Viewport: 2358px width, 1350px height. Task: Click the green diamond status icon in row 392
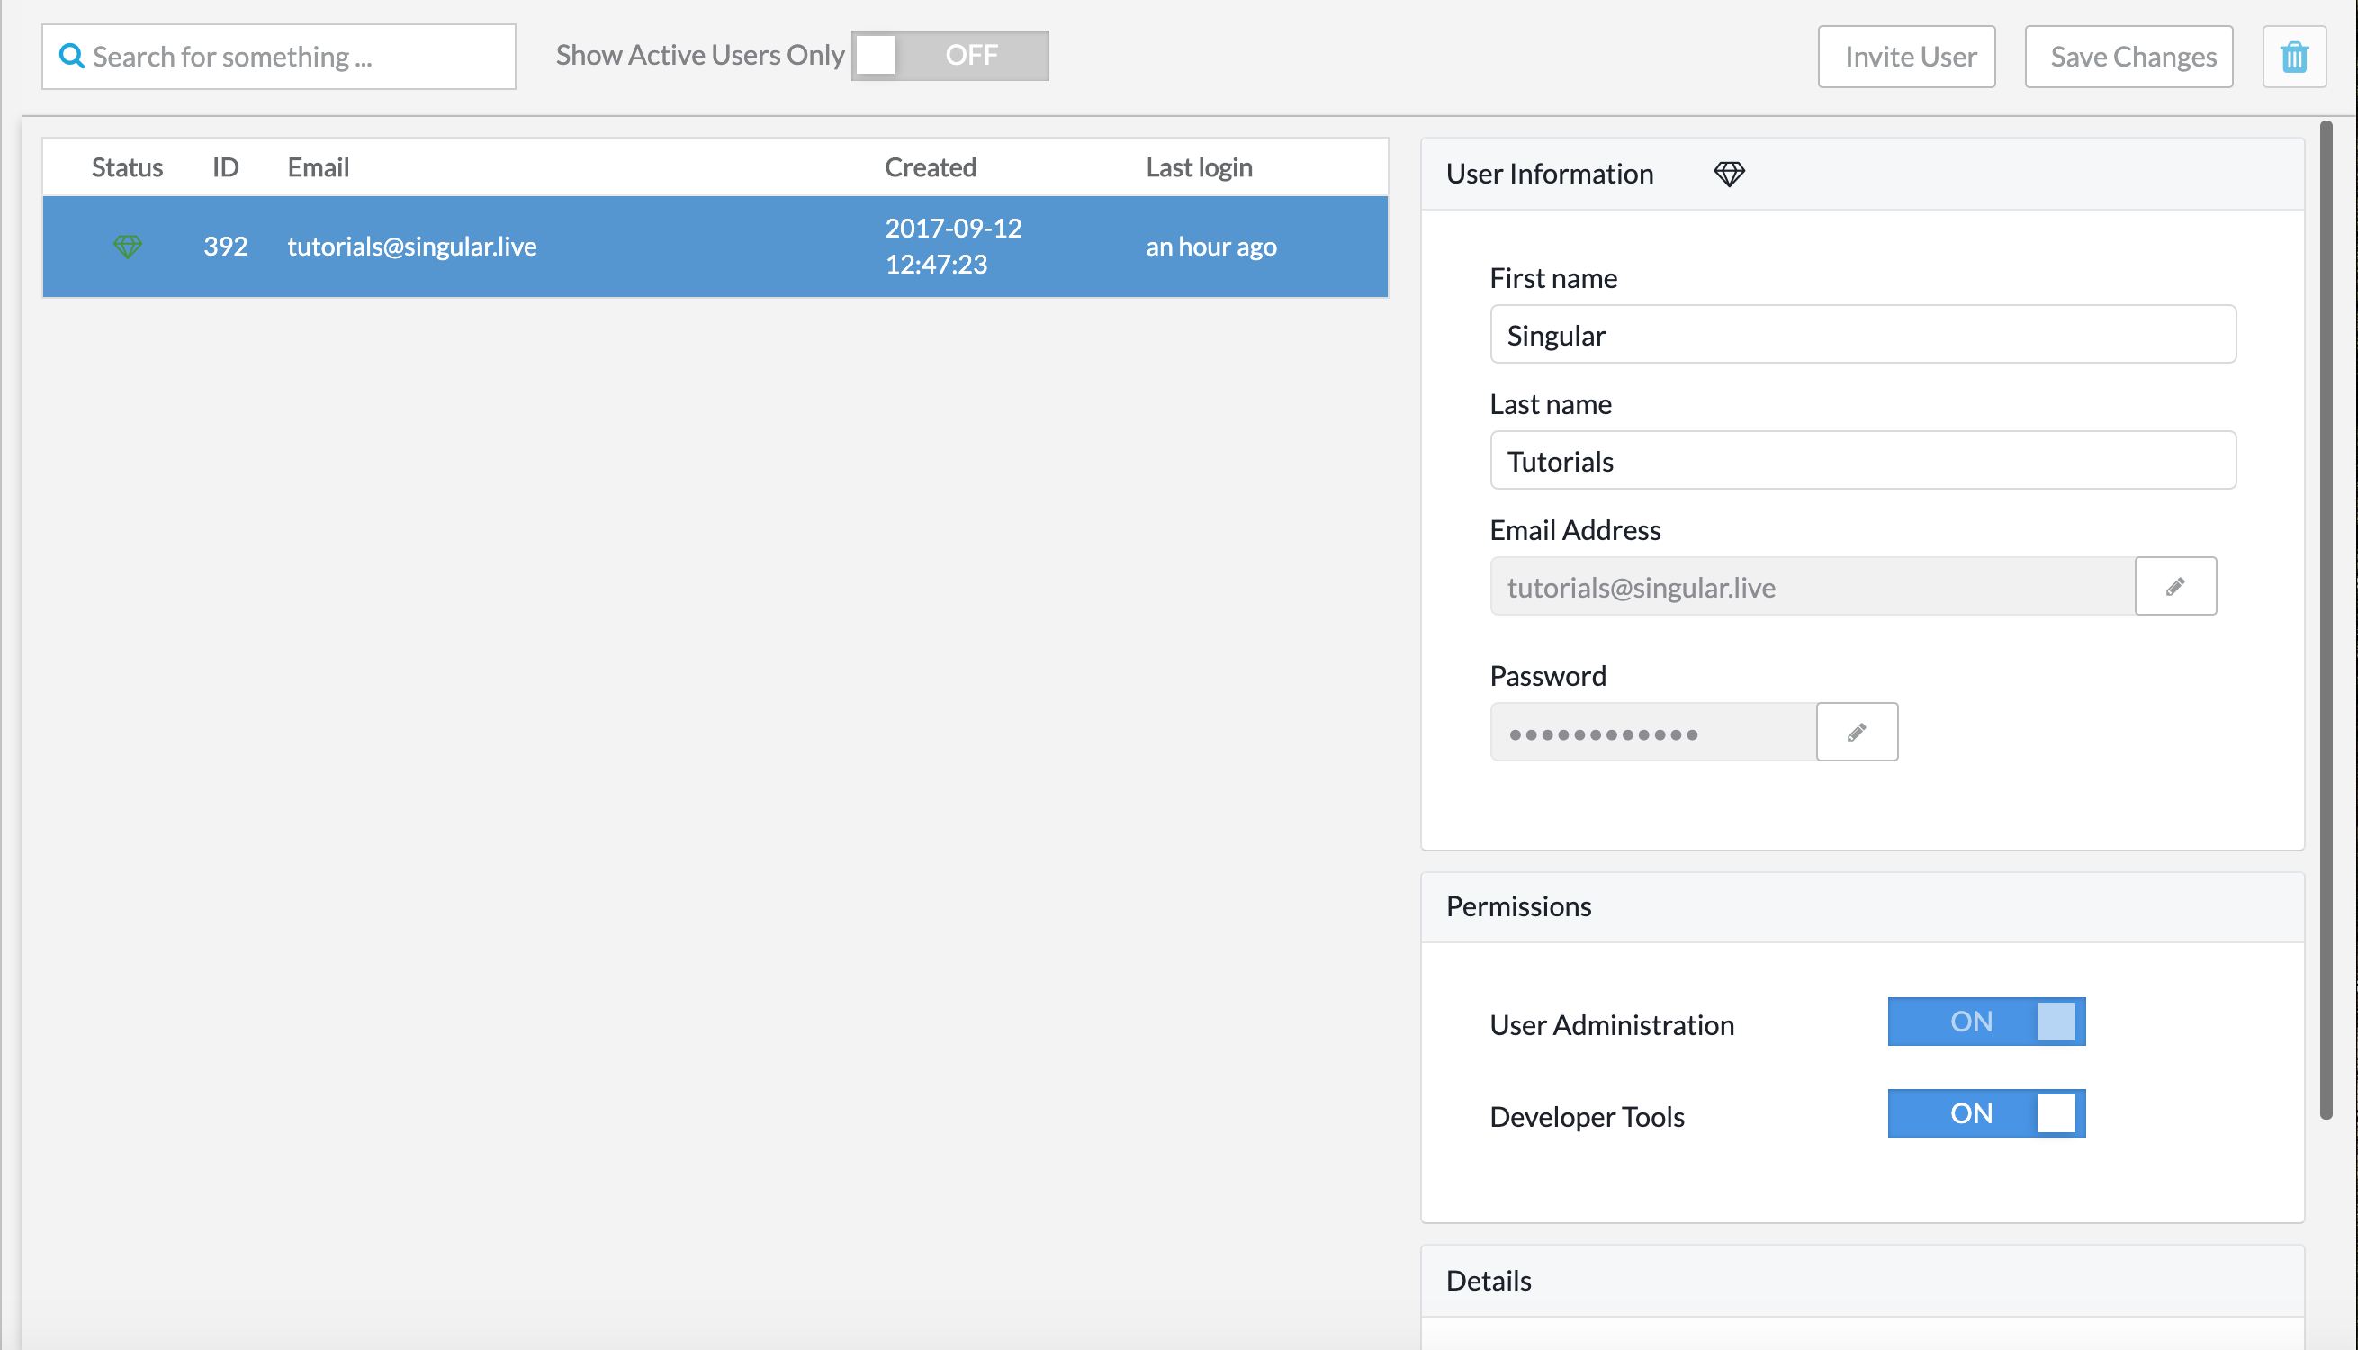[128, 246]
